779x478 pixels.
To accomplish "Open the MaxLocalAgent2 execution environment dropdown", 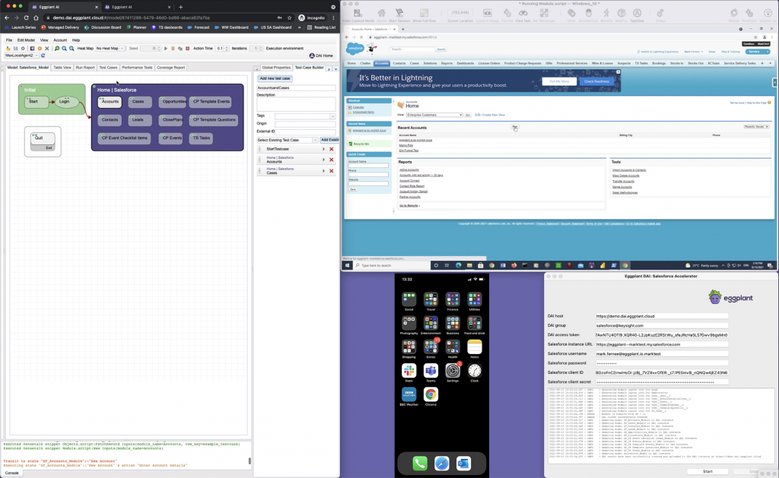I will coord(21,55).
